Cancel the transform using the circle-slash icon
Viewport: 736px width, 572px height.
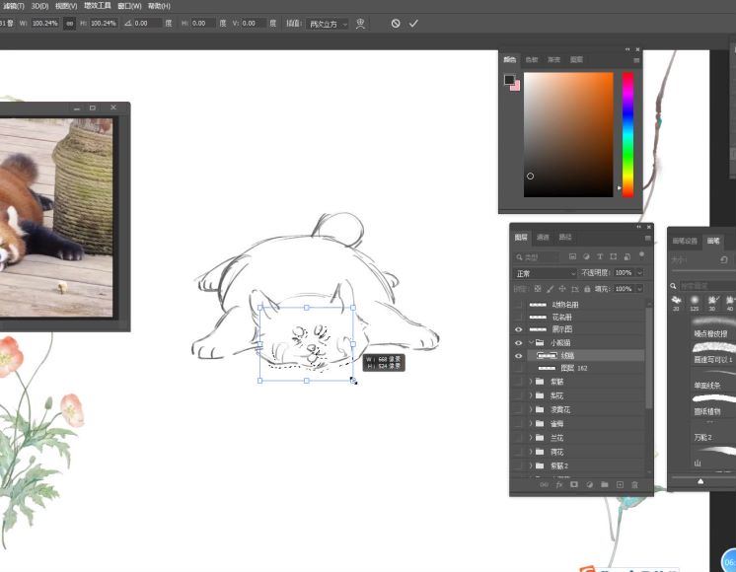click(396, 24)
